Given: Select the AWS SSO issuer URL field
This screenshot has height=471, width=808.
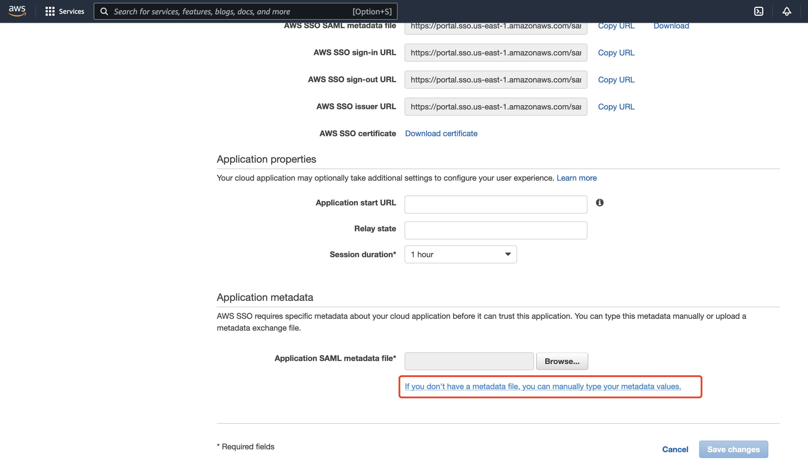Looking at the screenshot, I should (x=496, y=107).
